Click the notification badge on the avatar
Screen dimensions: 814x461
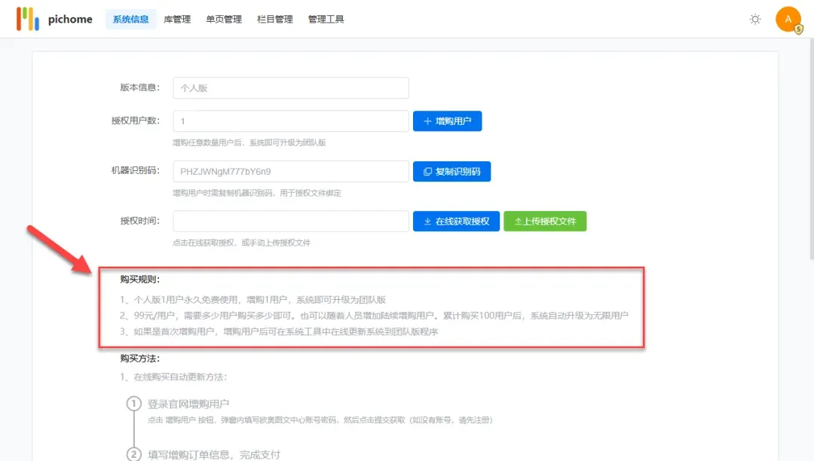pos(799,29)
